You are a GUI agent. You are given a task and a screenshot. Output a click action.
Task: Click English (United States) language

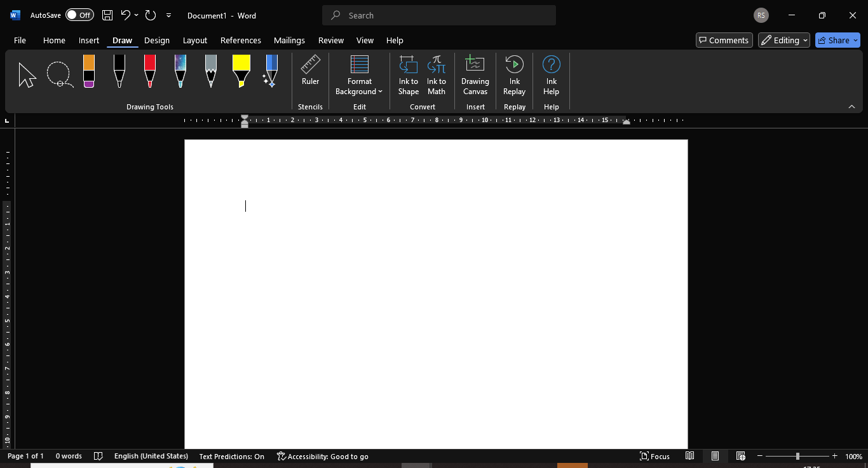tap(151, 456)
